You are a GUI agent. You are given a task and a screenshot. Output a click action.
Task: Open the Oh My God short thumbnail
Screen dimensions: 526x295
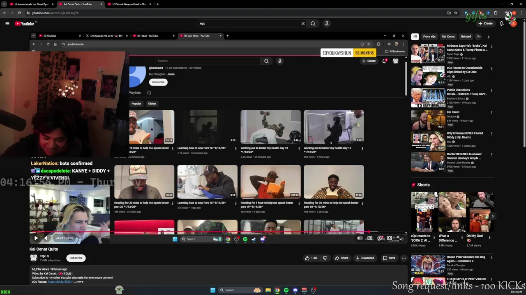pos(479,212)
